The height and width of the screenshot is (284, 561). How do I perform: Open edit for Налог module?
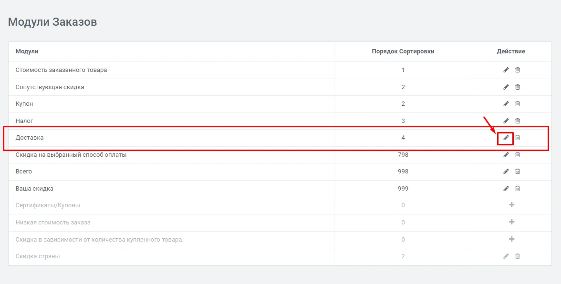[x=506, y=121]
